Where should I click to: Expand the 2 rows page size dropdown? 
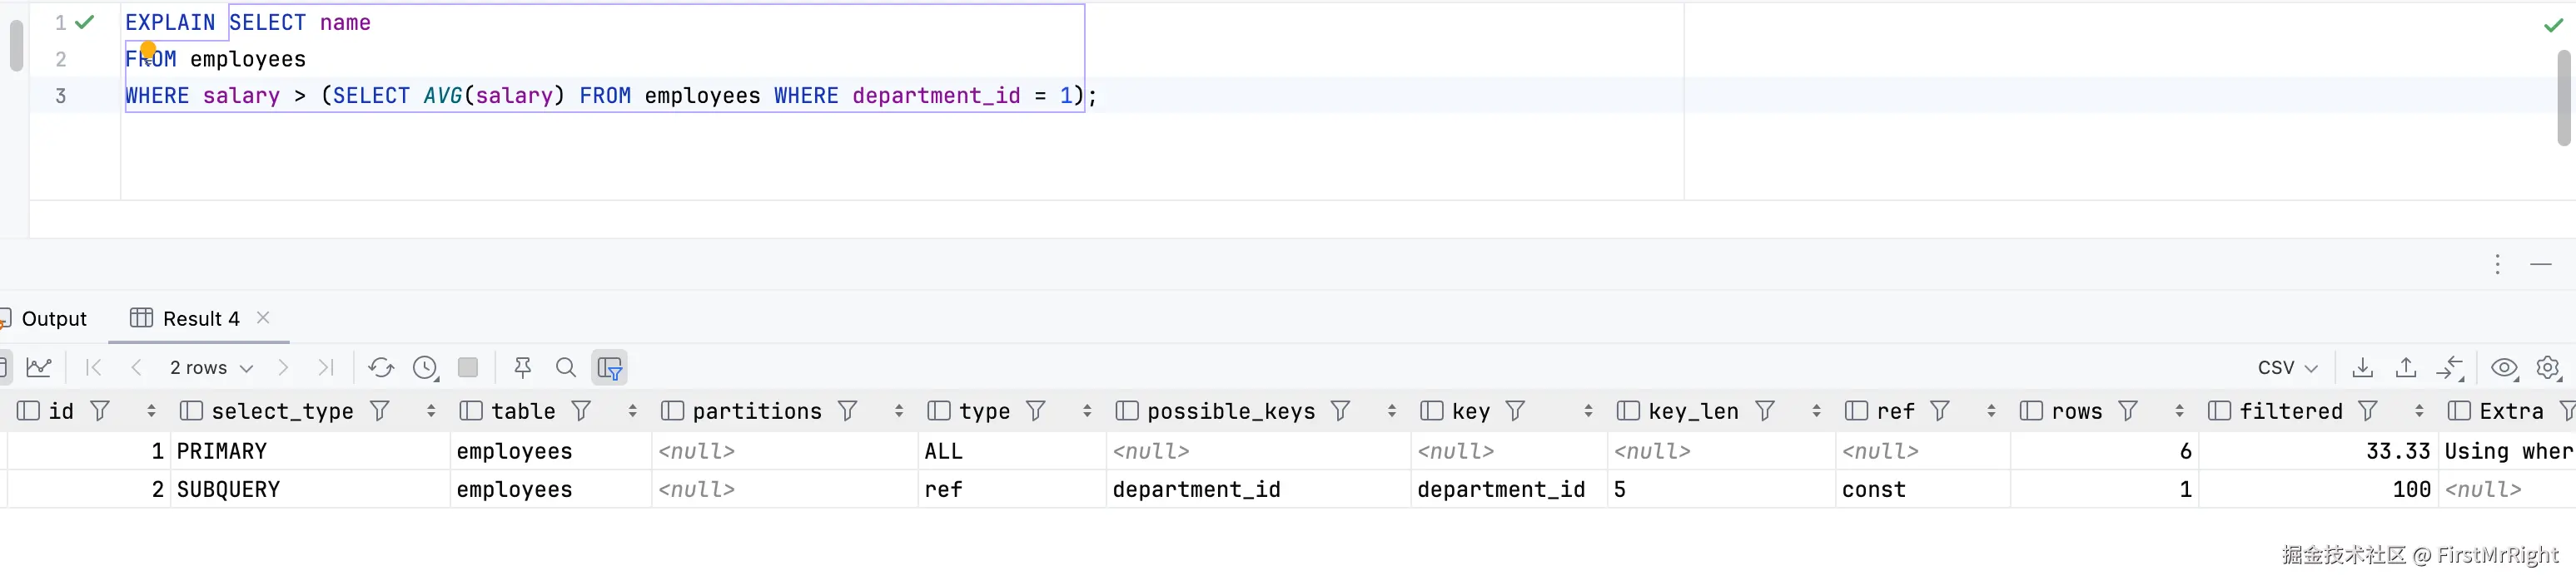pyautogui.click(x=211, y=367)
